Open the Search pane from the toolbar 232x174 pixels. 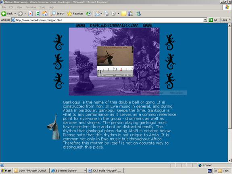coord(58,14)
